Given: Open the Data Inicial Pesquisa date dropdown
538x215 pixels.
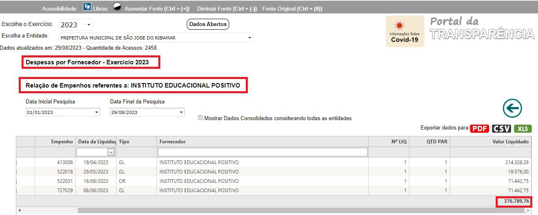Looking at the screenshot, I should point(63,112).
